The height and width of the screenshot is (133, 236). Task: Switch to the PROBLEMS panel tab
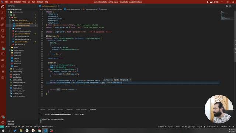[x=52, y=109]
